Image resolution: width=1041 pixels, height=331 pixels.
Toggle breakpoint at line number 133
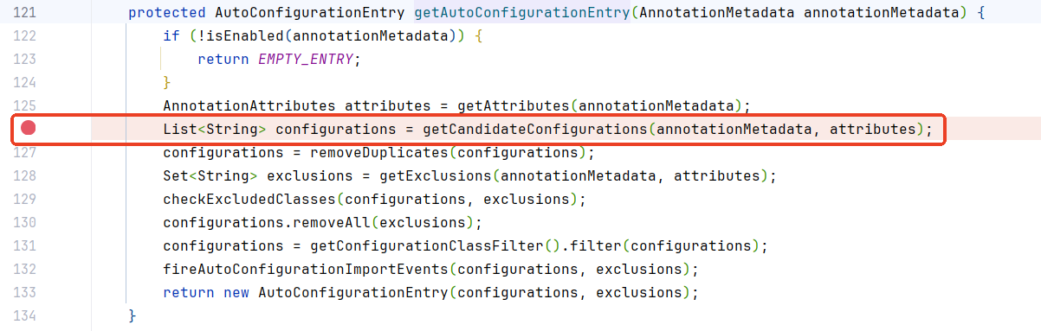(26, 292)
